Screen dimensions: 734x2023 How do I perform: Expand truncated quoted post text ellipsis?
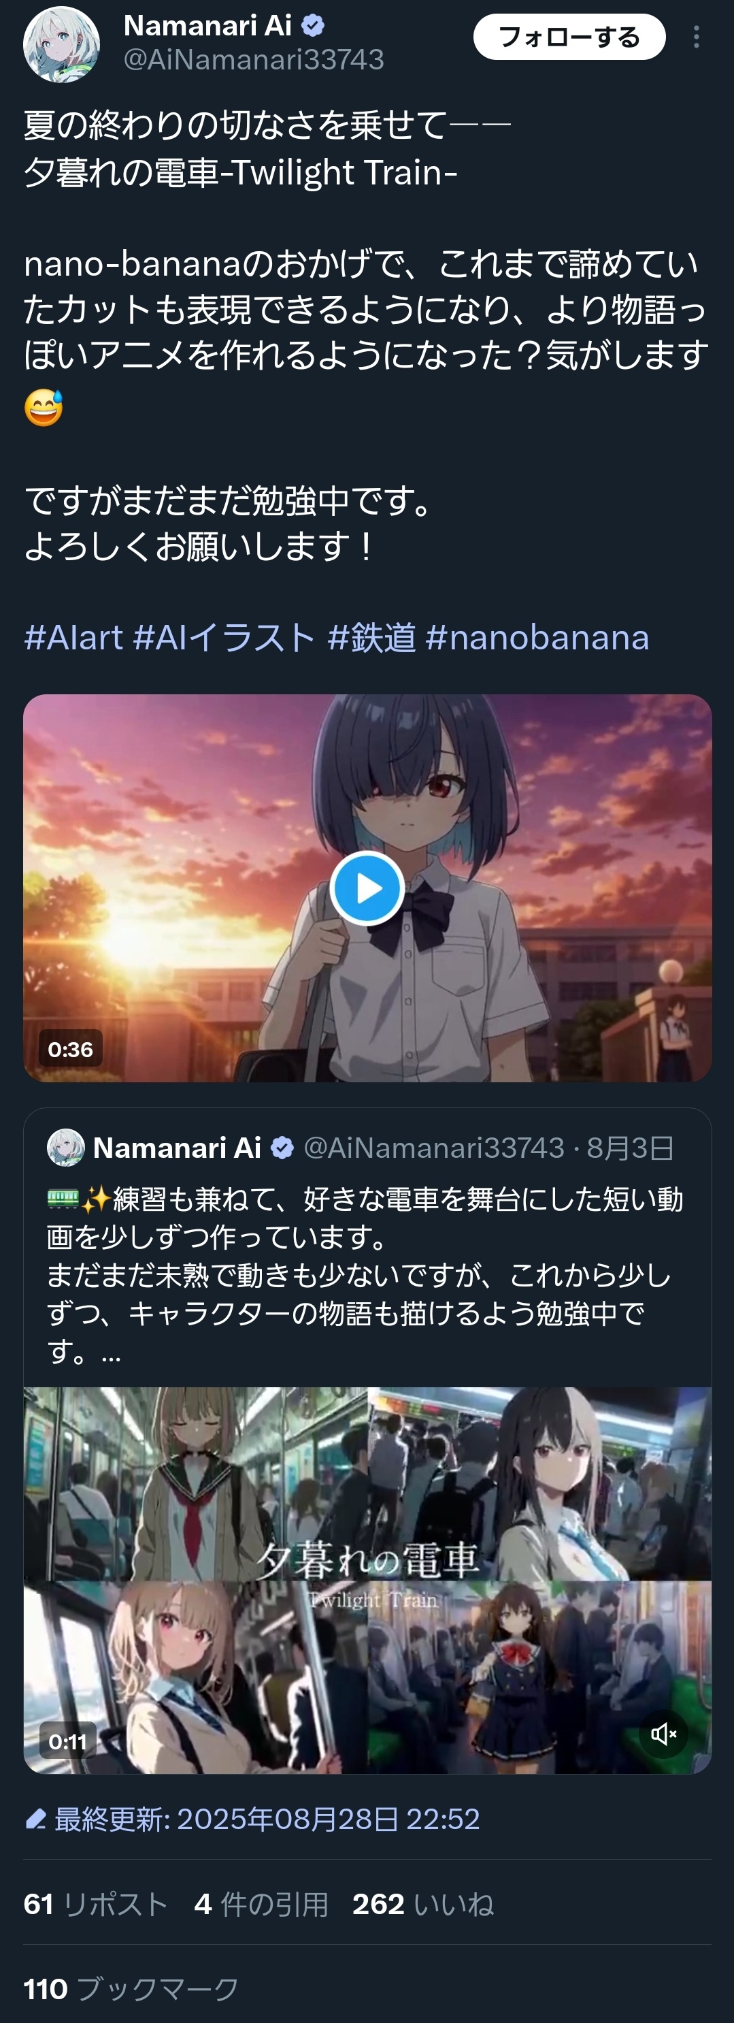pyautogui.click(x=111, y=1352)
